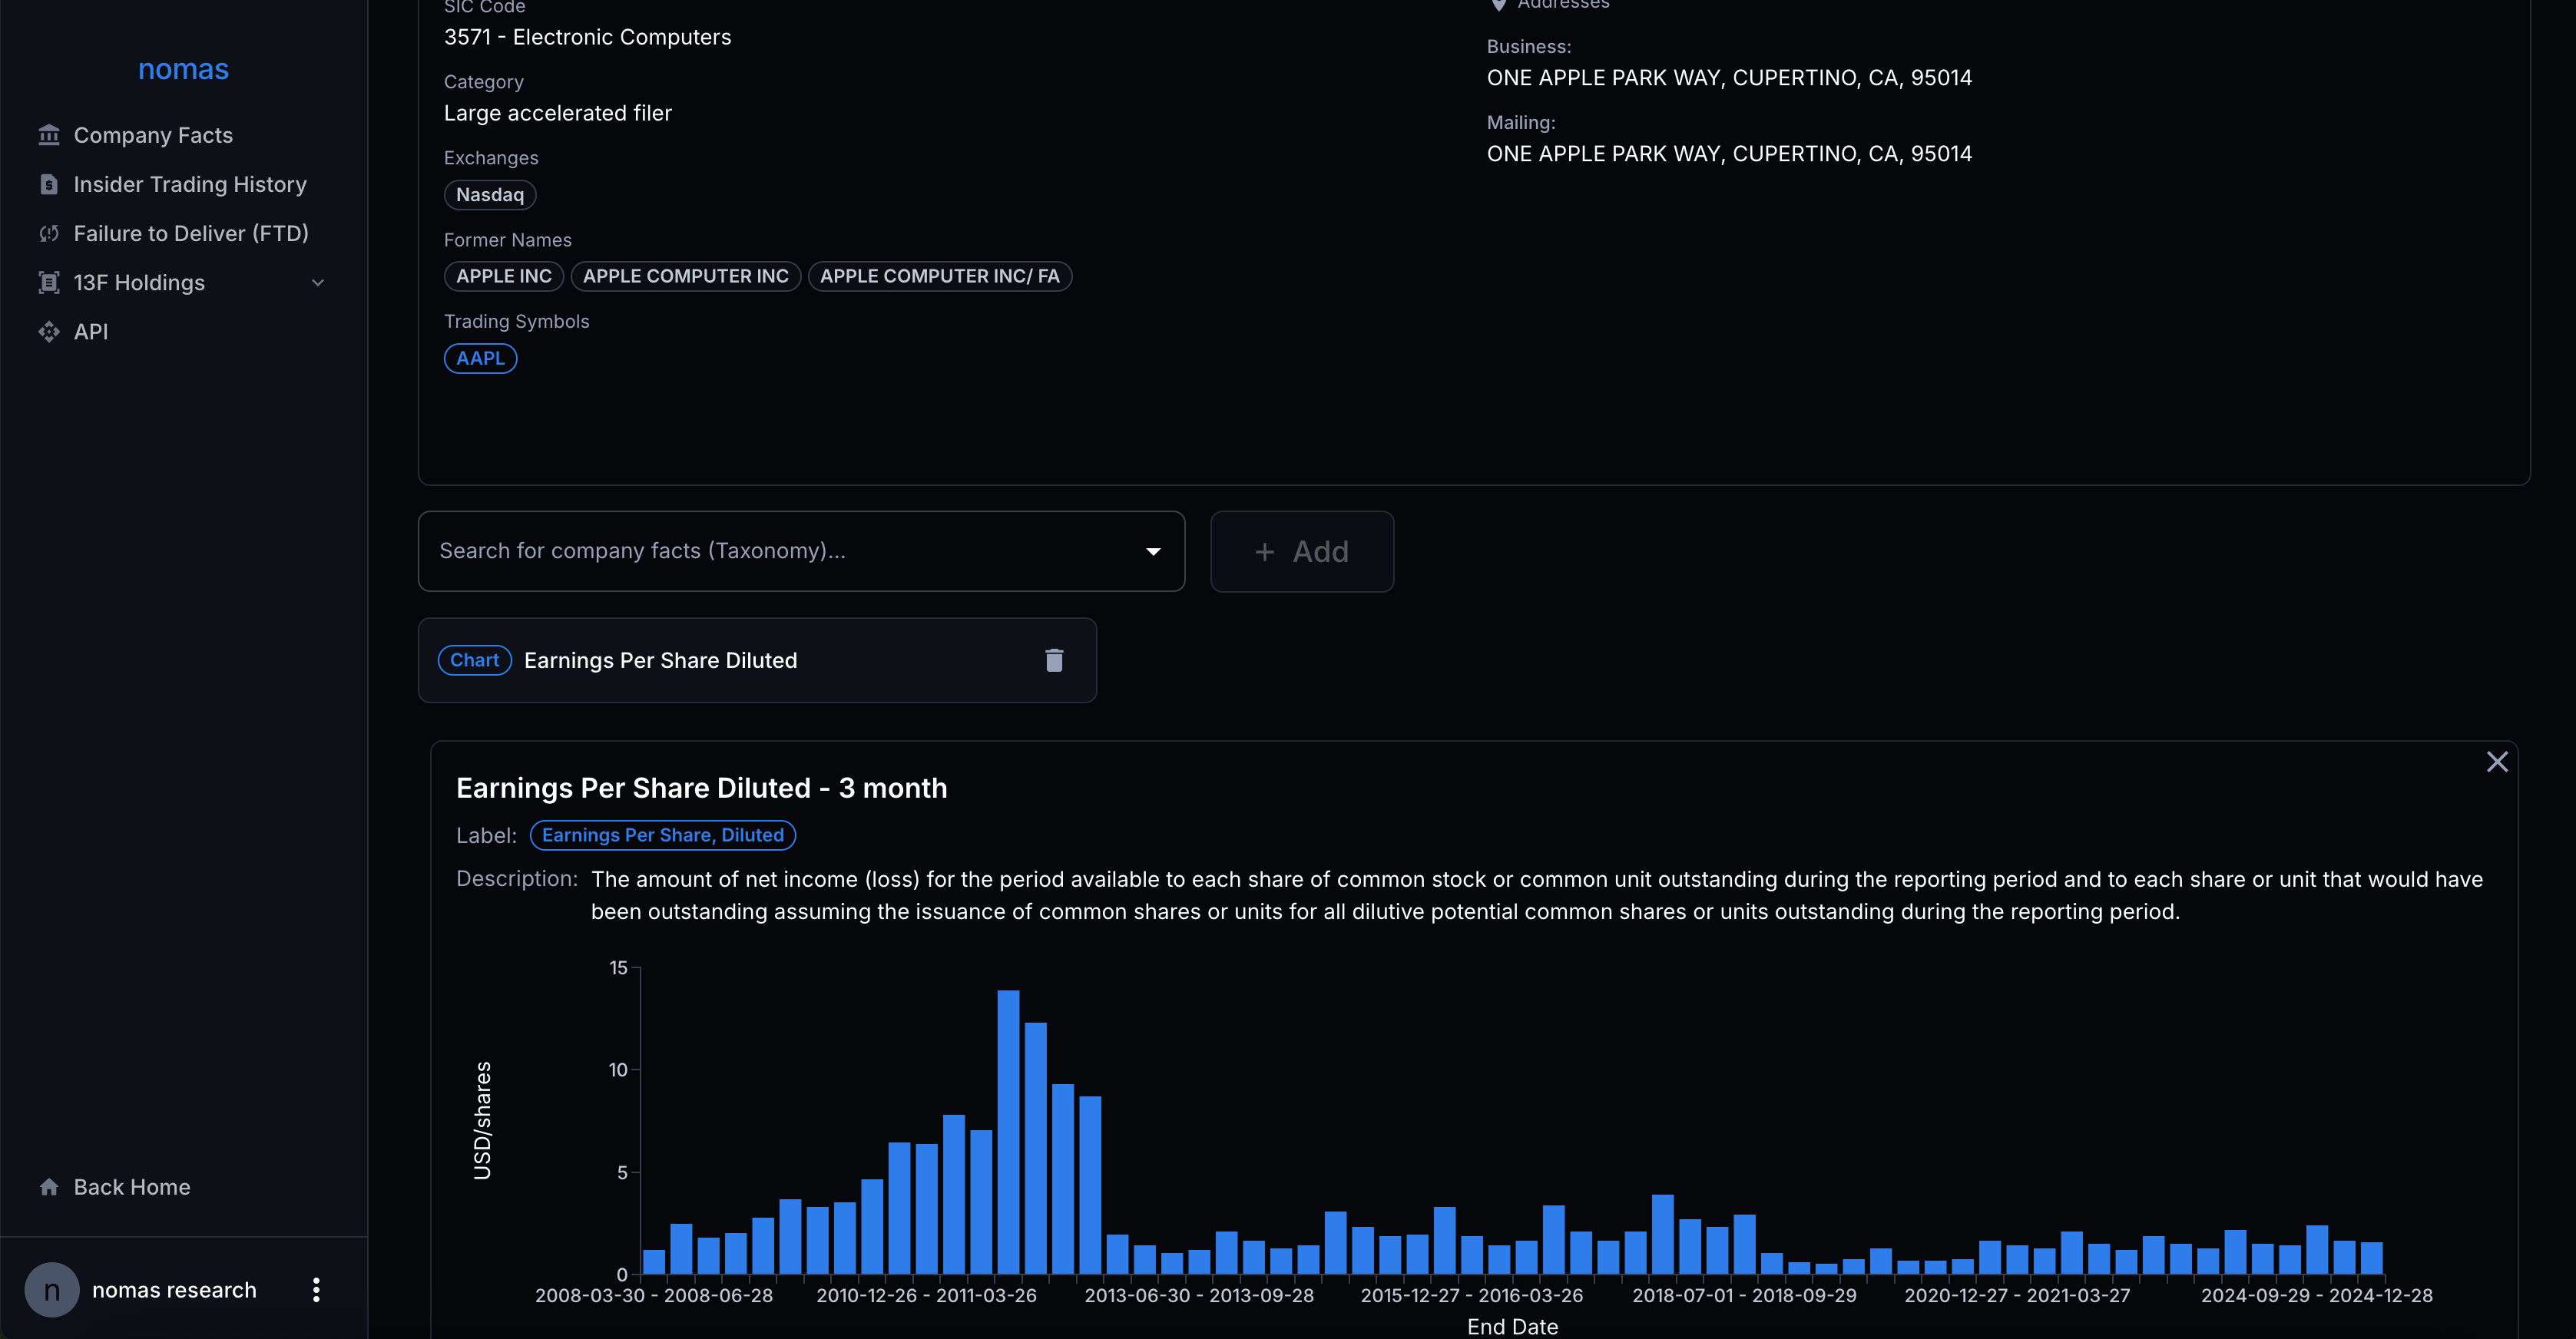The image size is (2576, 1339).
Task: Click APPLE COMPUTER INC former name chip
Action: tap(686, 276)
